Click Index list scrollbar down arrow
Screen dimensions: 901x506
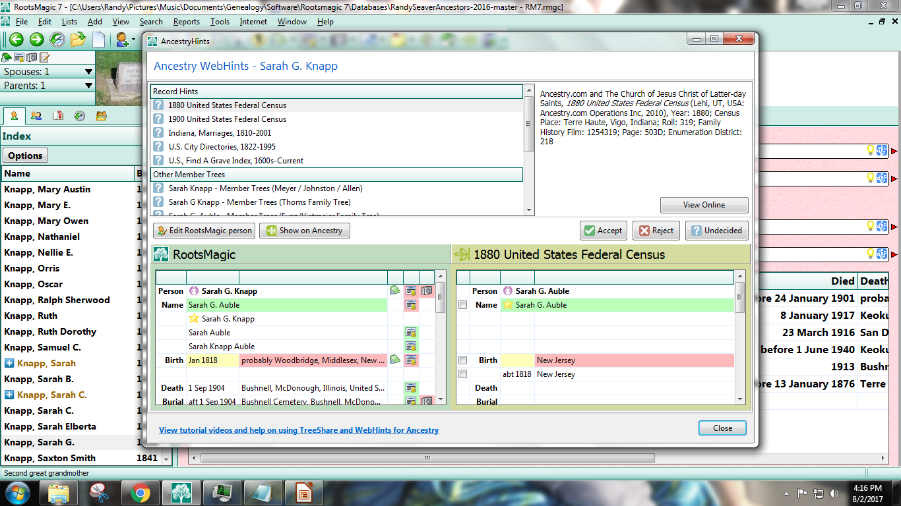(x=166, y=459)
